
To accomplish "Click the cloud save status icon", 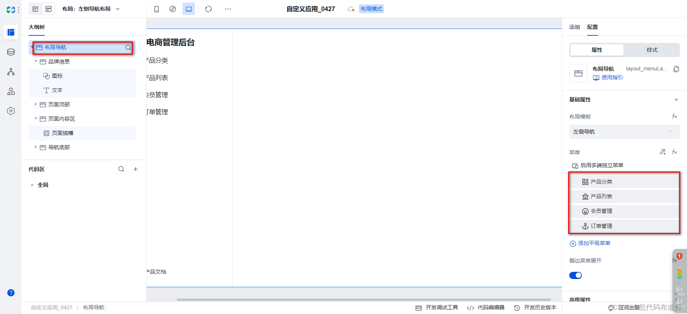I will pyautogui.click(x=351, y=9).
